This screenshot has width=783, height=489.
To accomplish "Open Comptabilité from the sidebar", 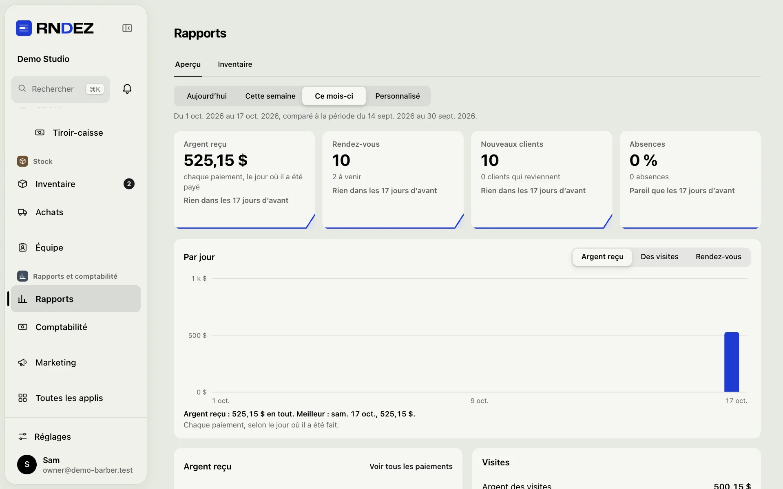I will pyautogui.click(x=76, y=327).
